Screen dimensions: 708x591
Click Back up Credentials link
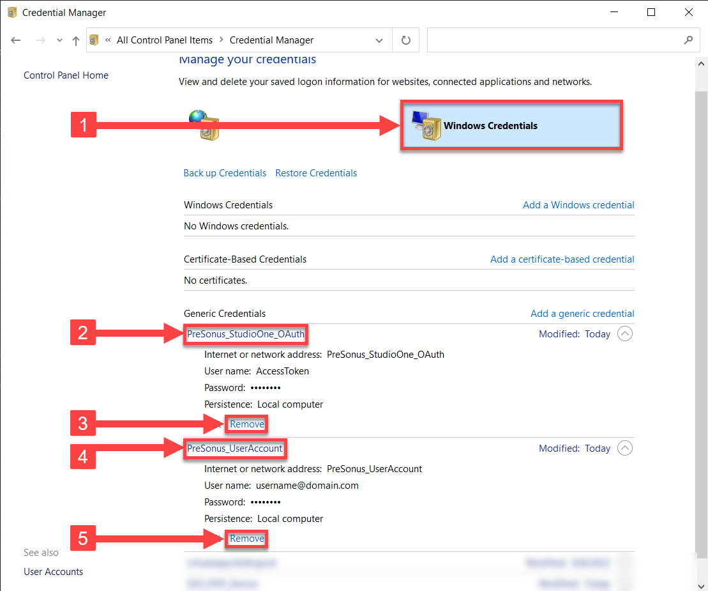pyautogui.click(x=225, y=173)
